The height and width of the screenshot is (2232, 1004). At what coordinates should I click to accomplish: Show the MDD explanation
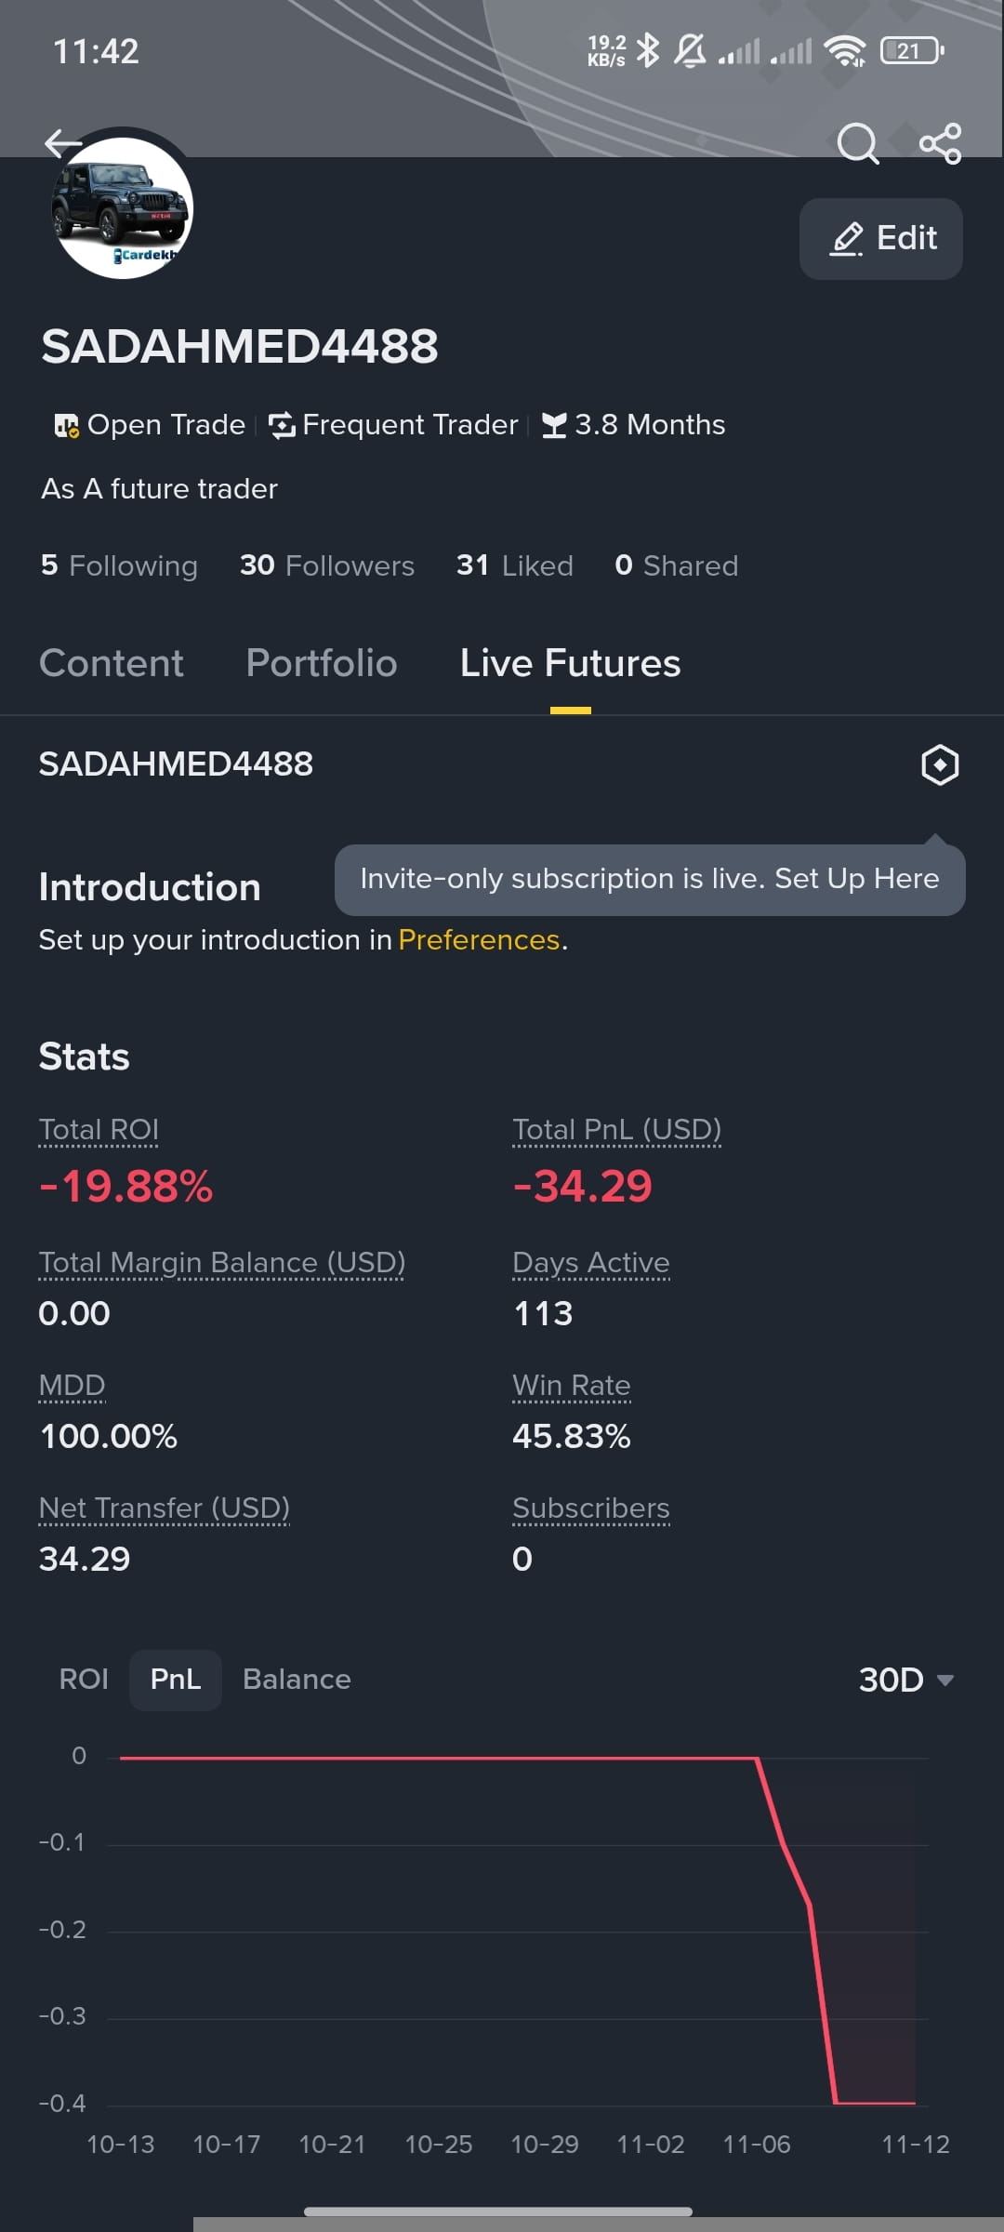[72, 1386]
